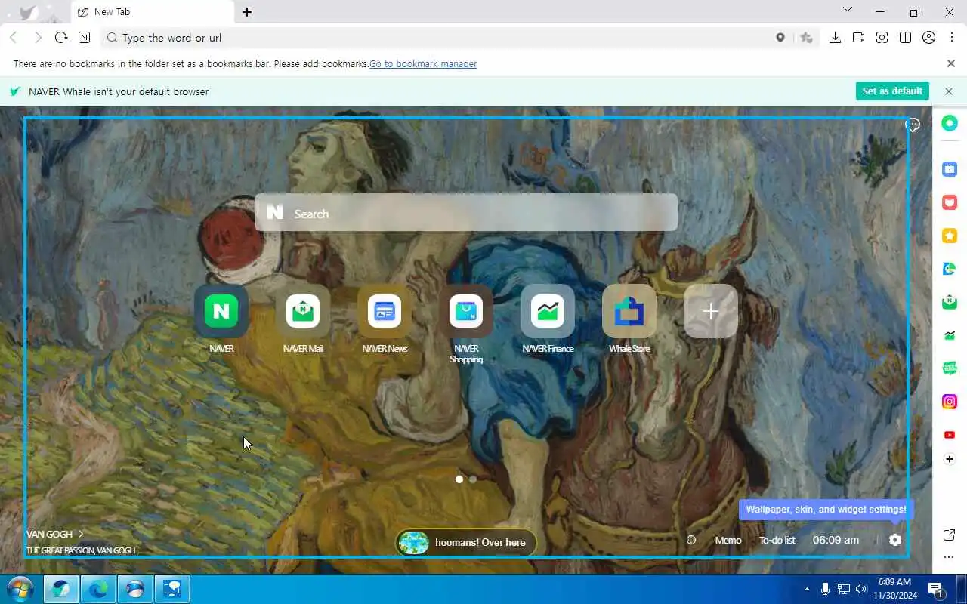Open a new tab with the plus button
Screen dimensions: 967x604
click(x=247, y=12)
